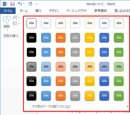Pick borderless yellow style in third row
Image resolution: width=130 pixels, height=115 pixels.
point(90,52)
